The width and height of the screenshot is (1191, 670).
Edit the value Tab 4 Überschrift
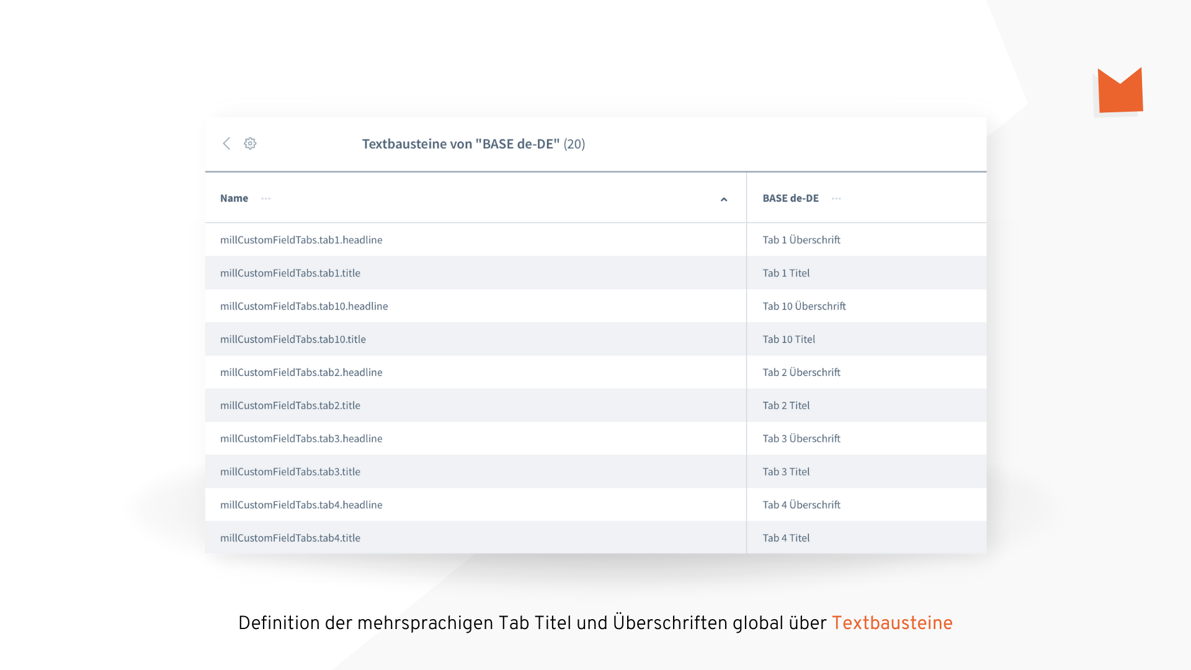pyautogui.click(x=801, y=505)
